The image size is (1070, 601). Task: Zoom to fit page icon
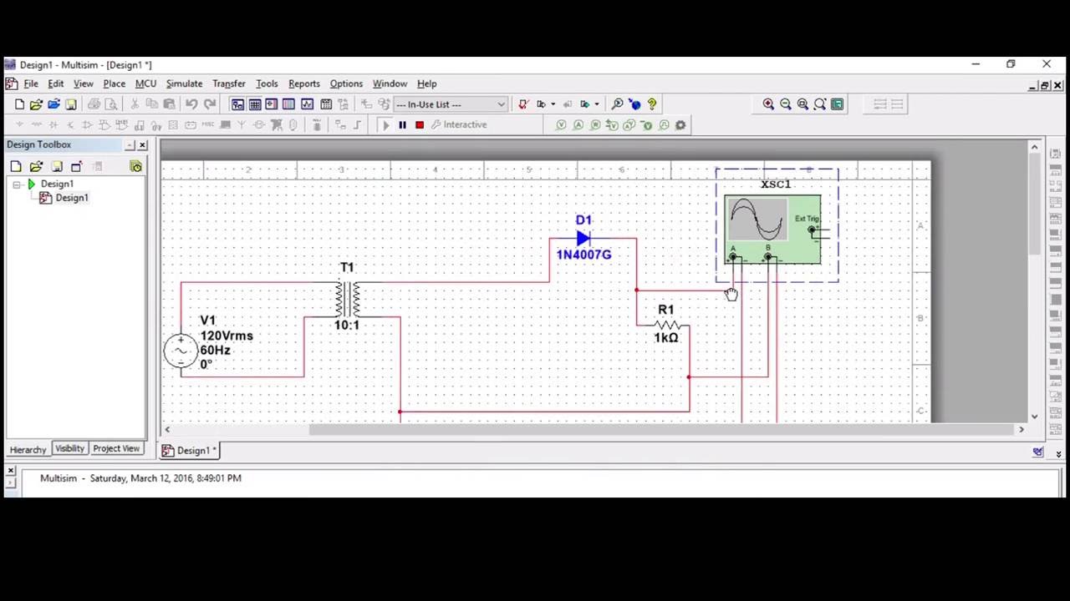[820, 104]
